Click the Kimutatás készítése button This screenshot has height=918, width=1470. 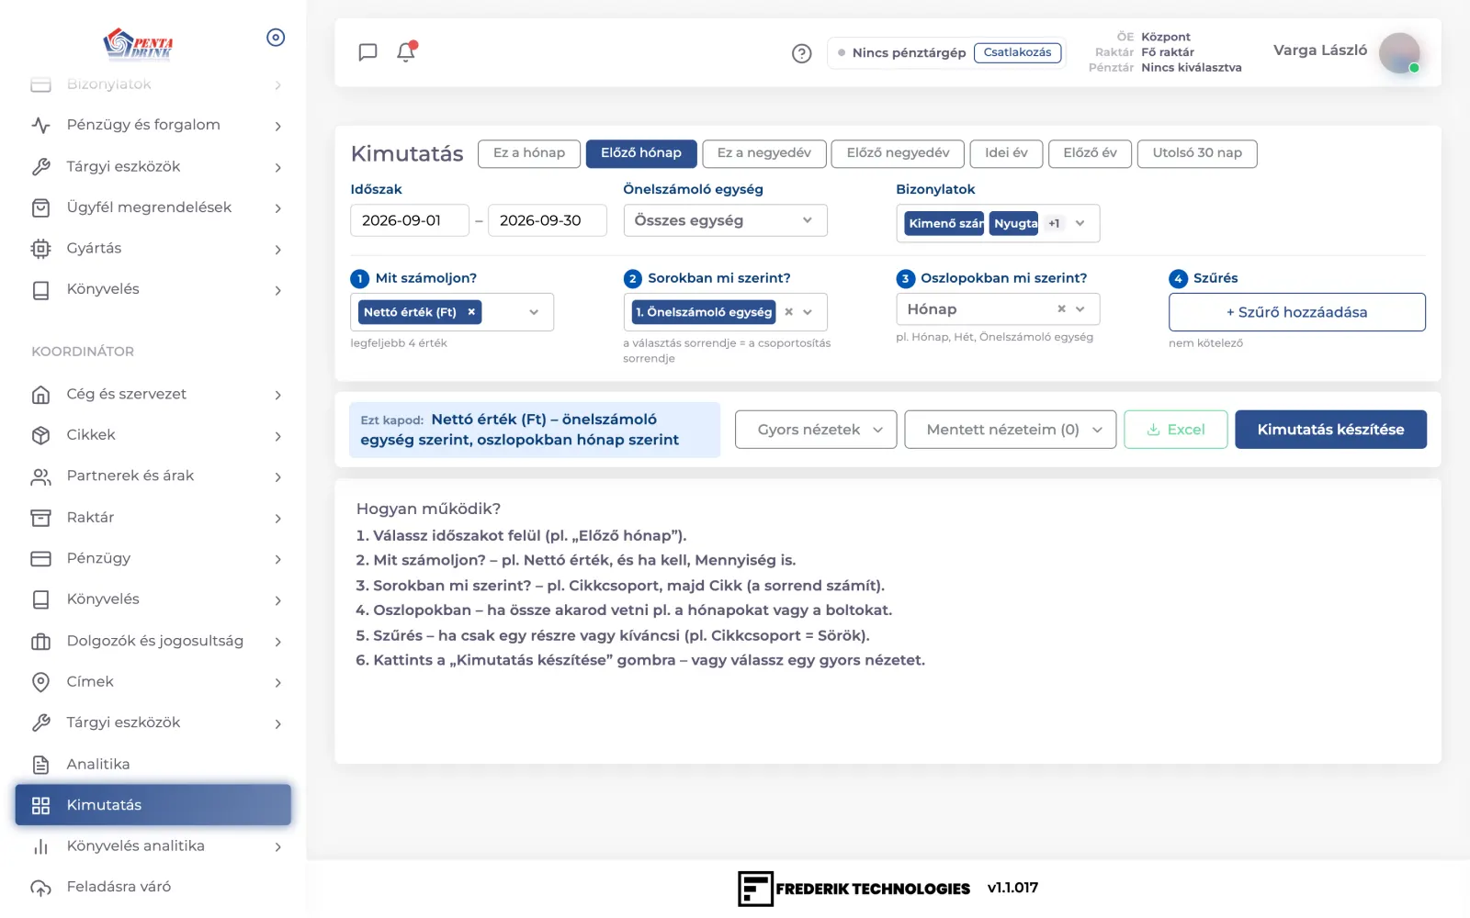click(x=1330, y=430)
